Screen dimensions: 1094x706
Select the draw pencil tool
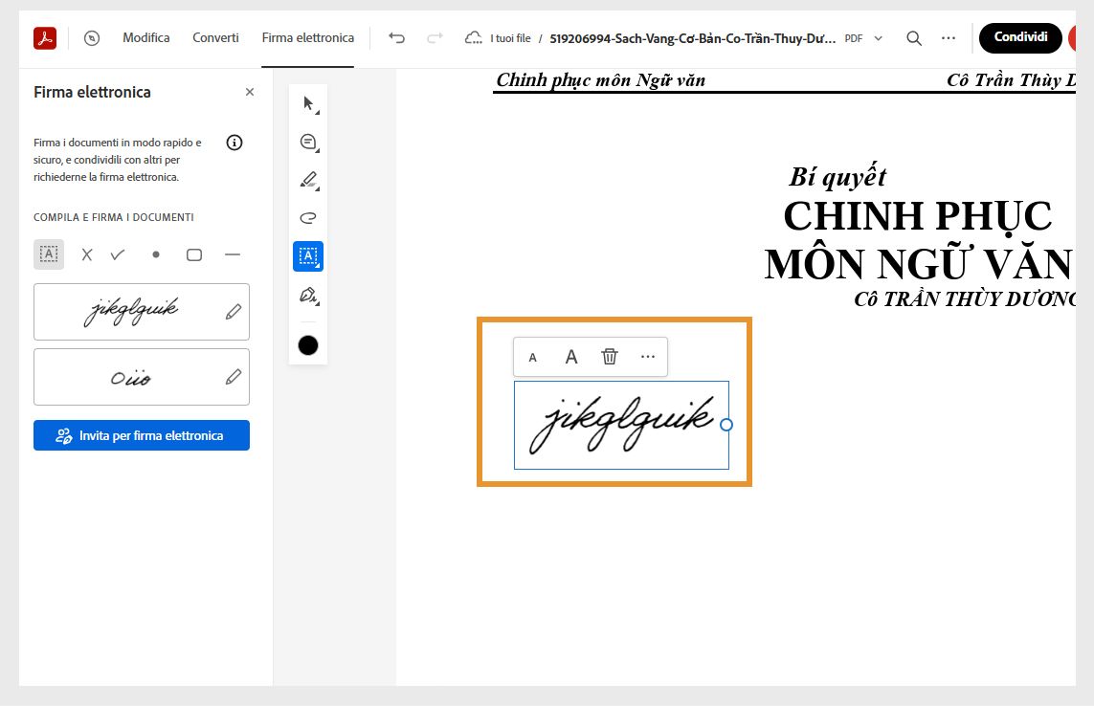point(307,179)
